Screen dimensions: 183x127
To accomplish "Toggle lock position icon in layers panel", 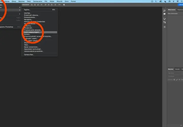I will click(x=179, y=80).
